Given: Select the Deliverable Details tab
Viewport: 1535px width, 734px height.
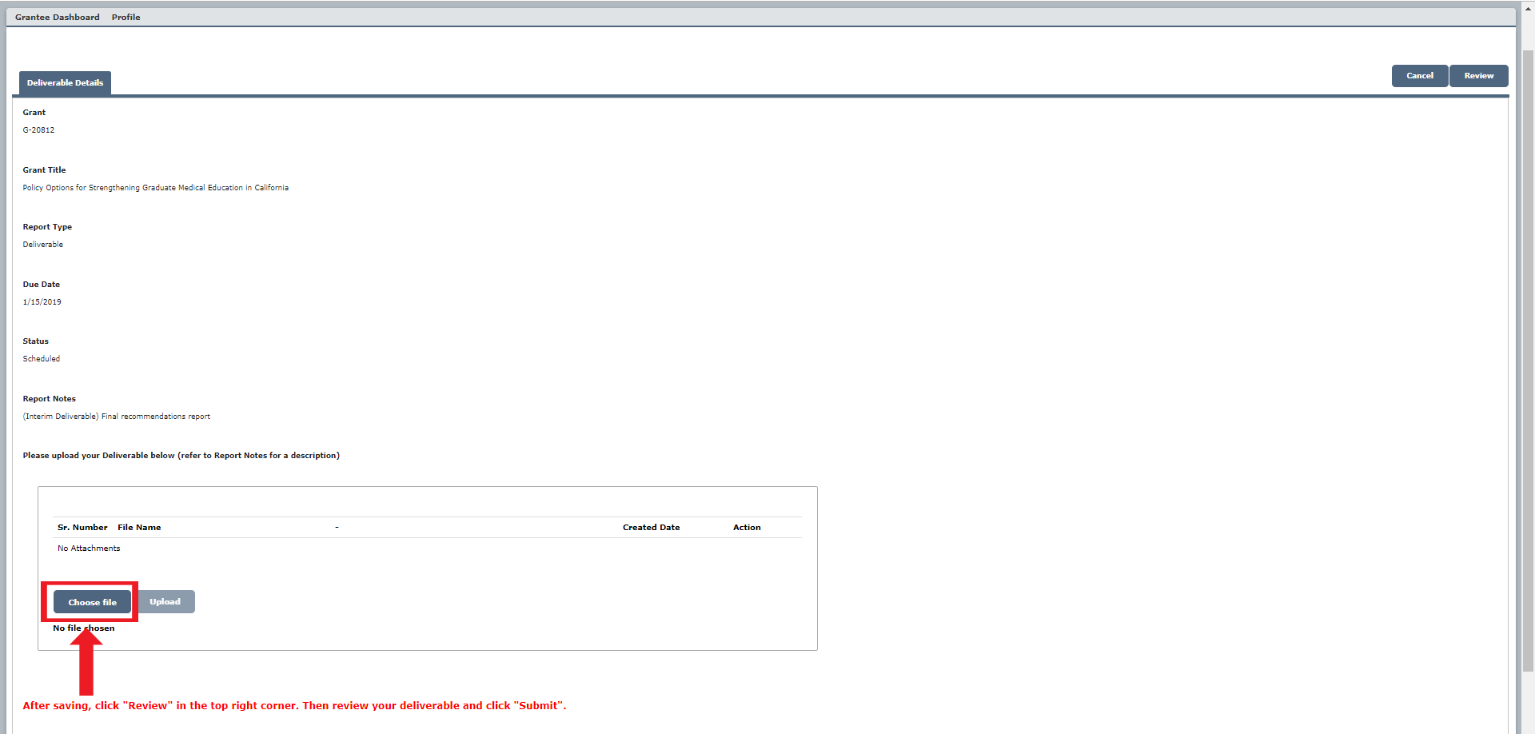Looking at the screenshot, I should (x=65, y=82).
